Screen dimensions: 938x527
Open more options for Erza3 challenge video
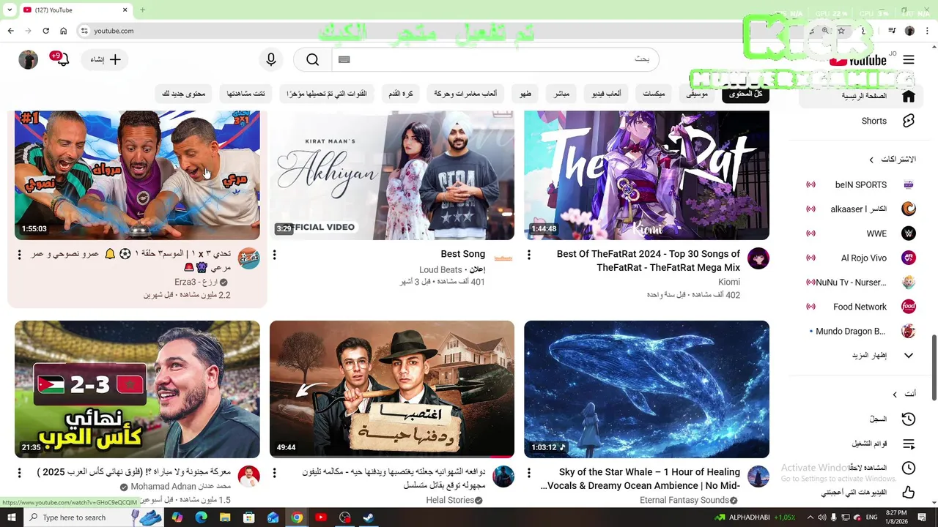(x=20, y=255)
